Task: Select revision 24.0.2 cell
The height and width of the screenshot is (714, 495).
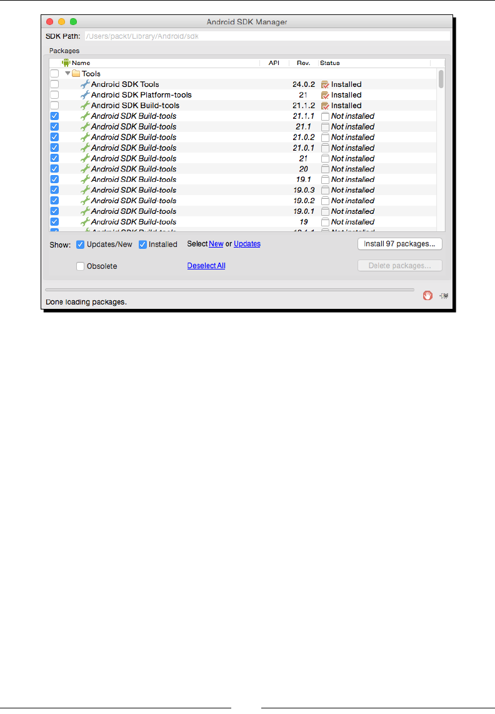Action: click(x=304, y=84)
